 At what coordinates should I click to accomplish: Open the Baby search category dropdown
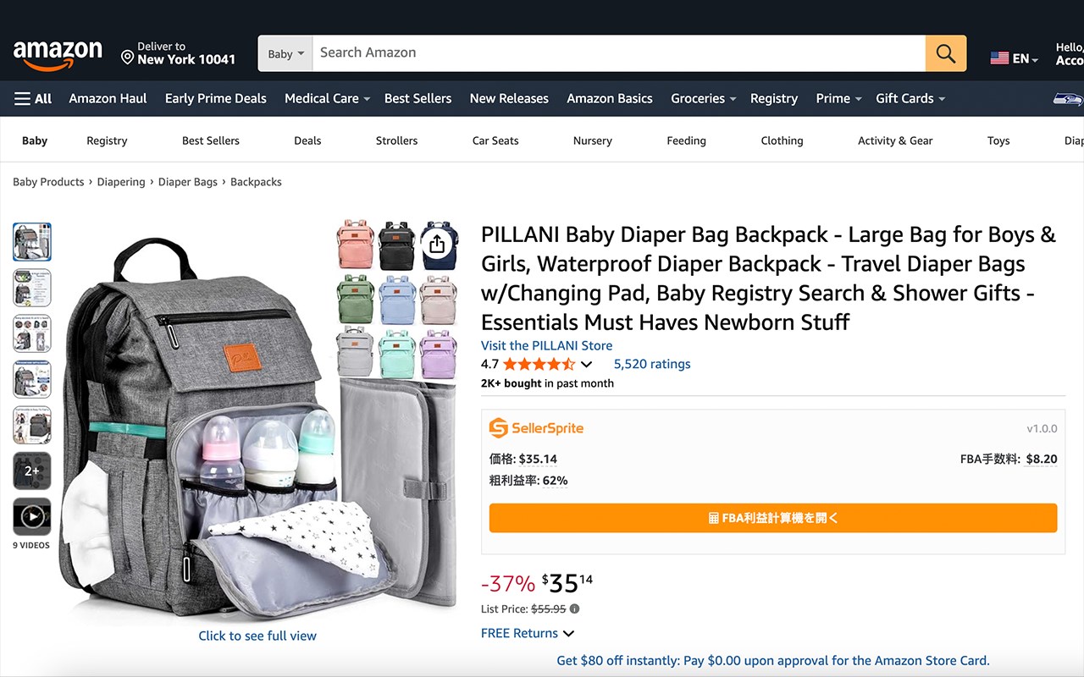[285, 53]
